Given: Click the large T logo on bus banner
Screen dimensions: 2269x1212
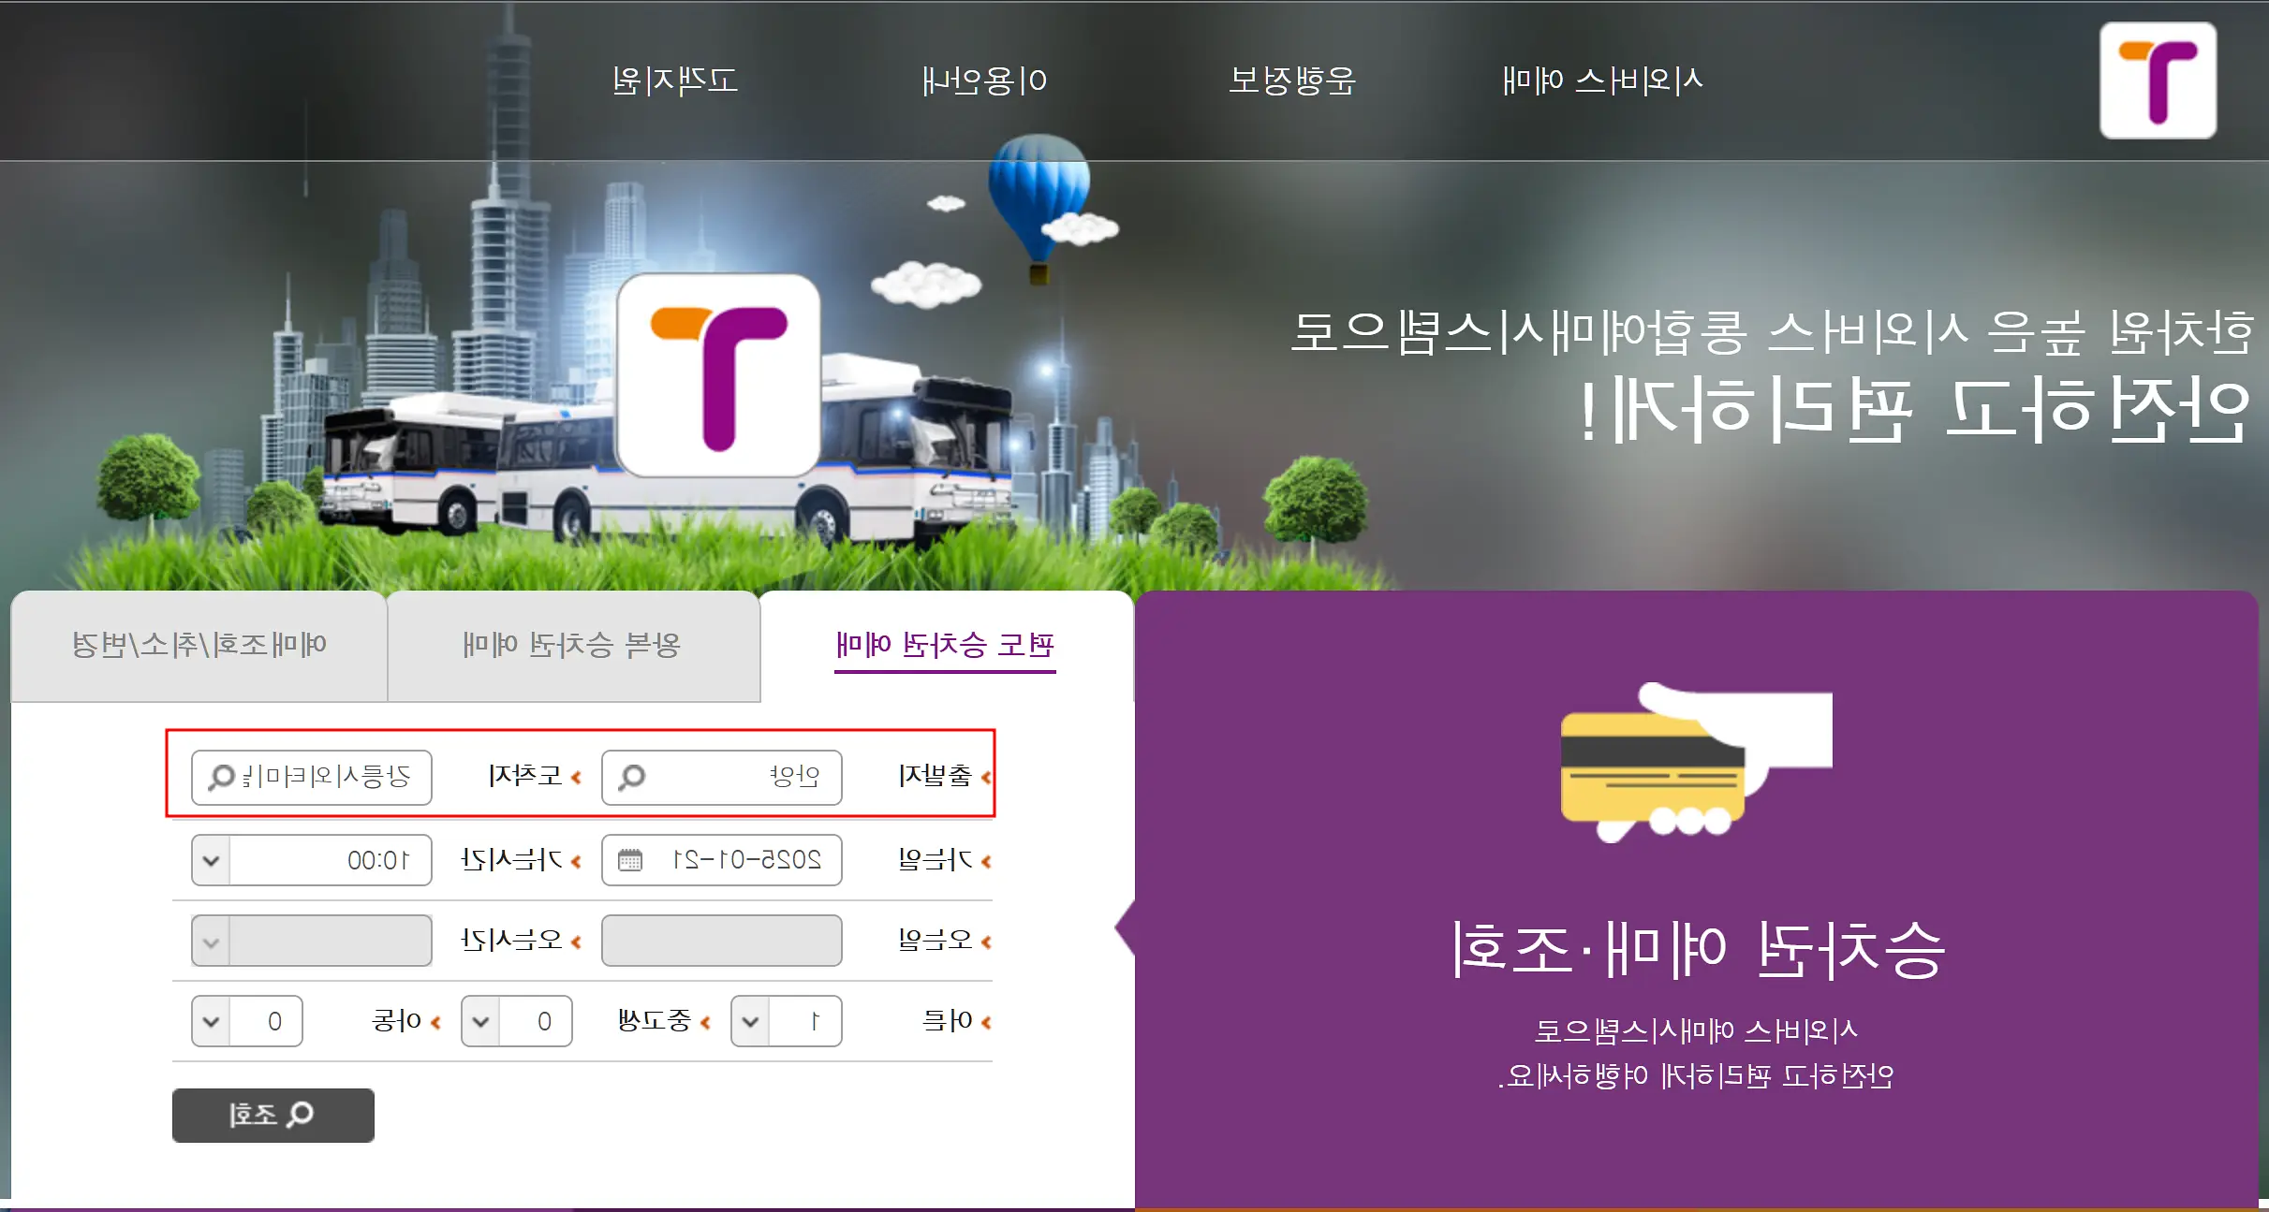Looking at the screenshot, I should (718, 375).
